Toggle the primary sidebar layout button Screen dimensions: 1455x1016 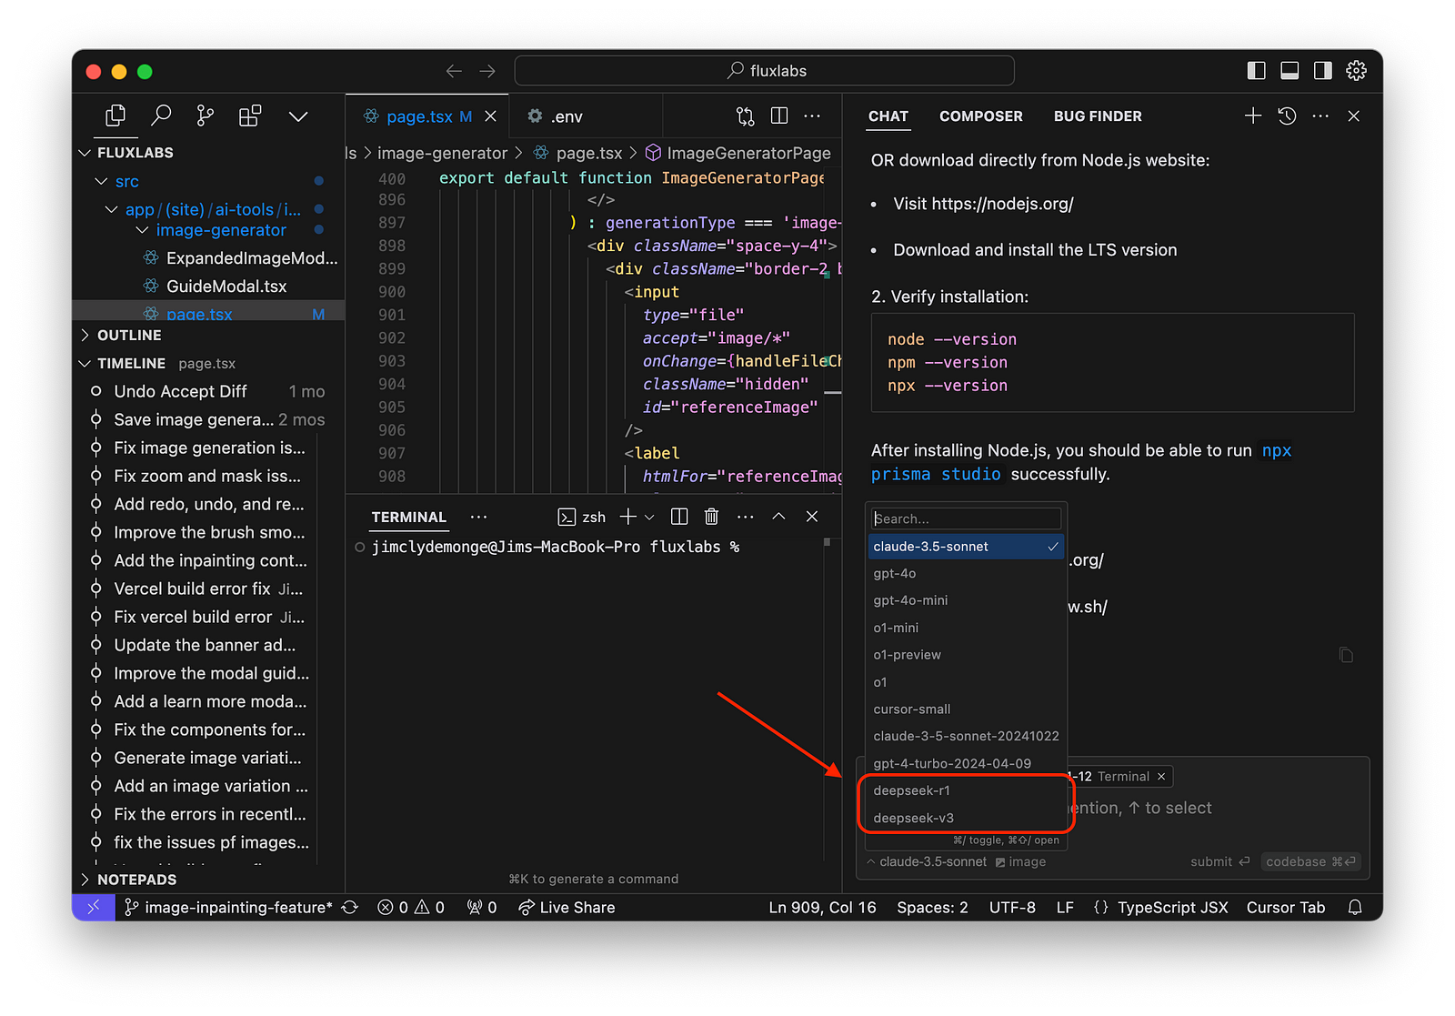tap(1257, 71)
